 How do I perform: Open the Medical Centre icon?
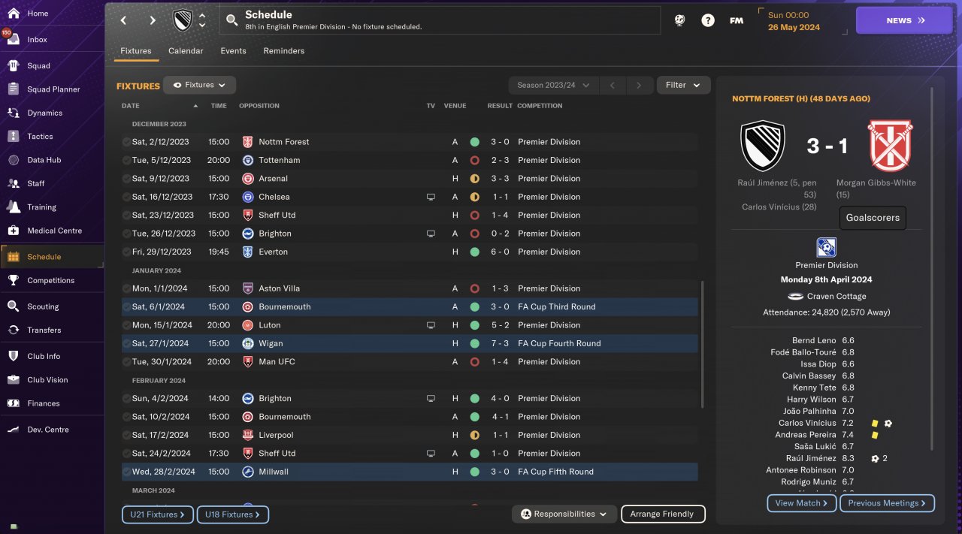(14, 231)
